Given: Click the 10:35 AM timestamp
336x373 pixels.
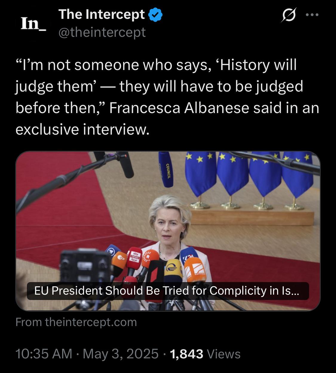Looking at the screenshot, I should coord(44,354).
